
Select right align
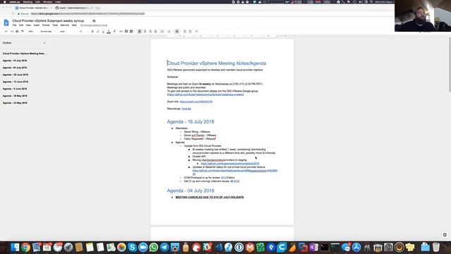150,31
